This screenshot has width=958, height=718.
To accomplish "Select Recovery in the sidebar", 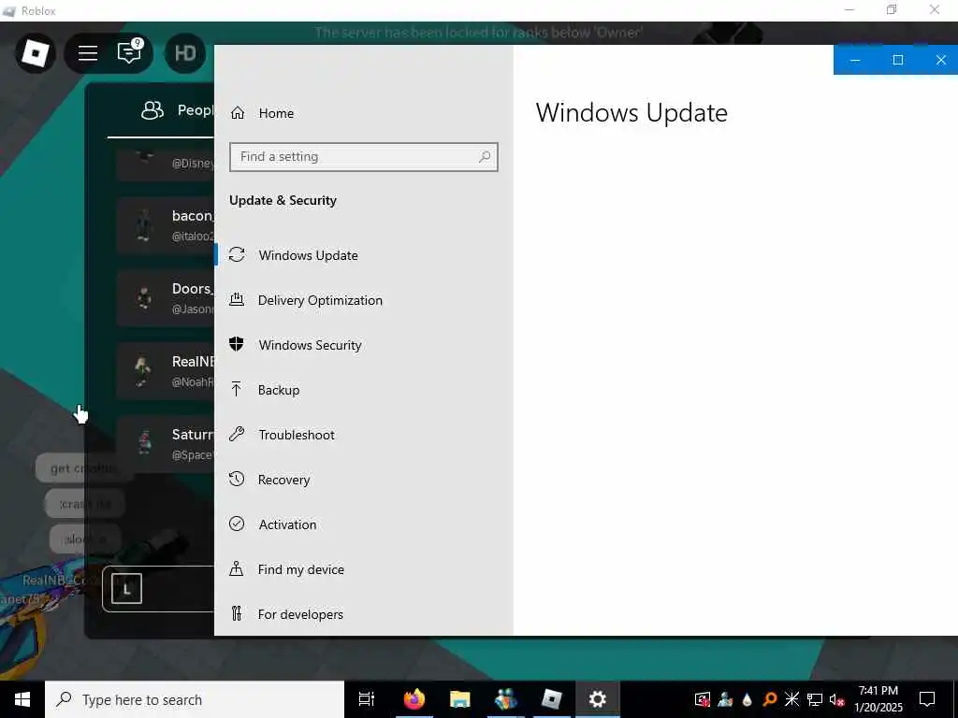I will click(x=283, y=480).
